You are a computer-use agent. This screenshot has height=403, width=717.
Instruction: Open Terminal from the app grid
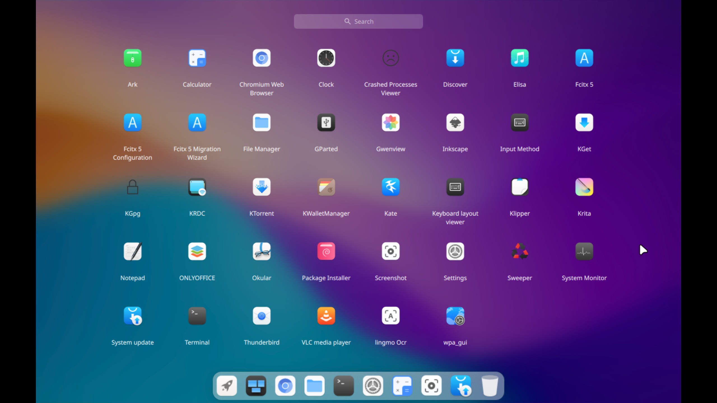coord(197,316)
